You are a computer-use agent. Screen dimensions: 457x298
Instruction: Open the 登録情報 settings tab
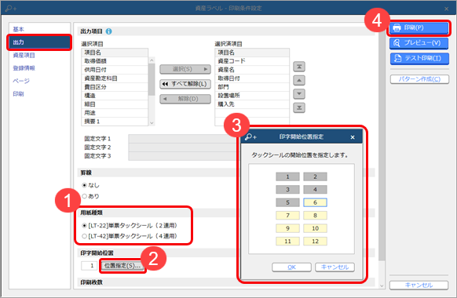tap(39, 67)
